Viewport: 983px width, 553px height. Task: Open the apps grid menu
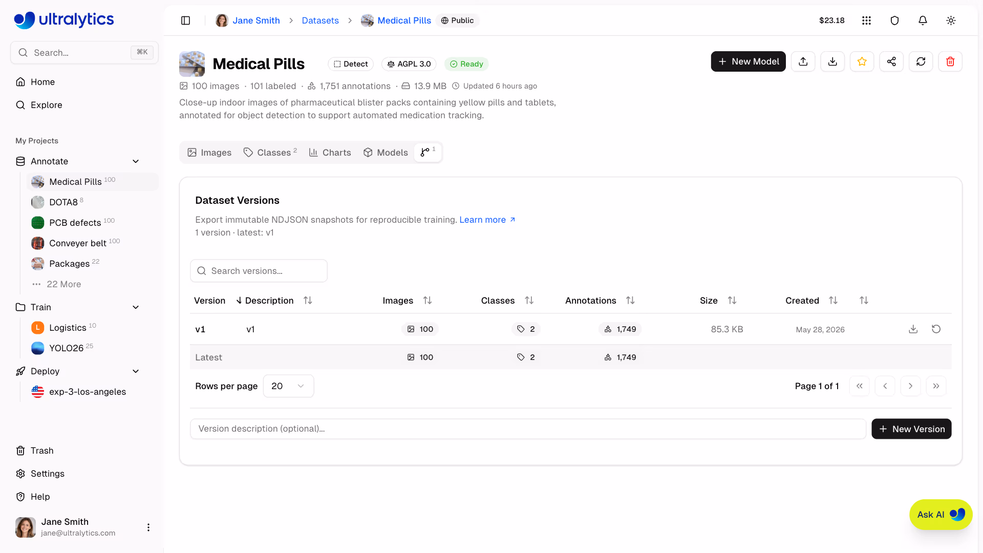pos(866,20)
